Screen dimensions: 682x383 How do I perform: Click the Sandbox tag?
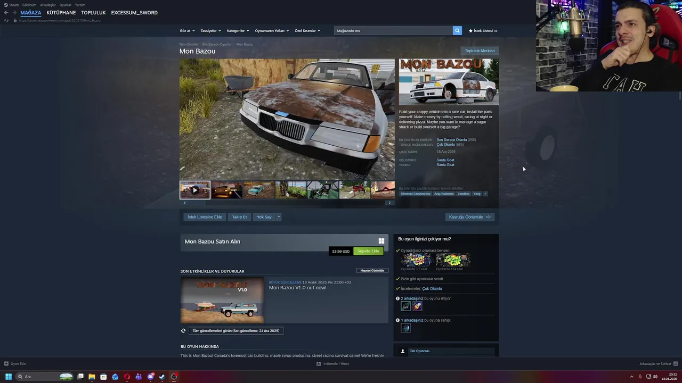464,194
